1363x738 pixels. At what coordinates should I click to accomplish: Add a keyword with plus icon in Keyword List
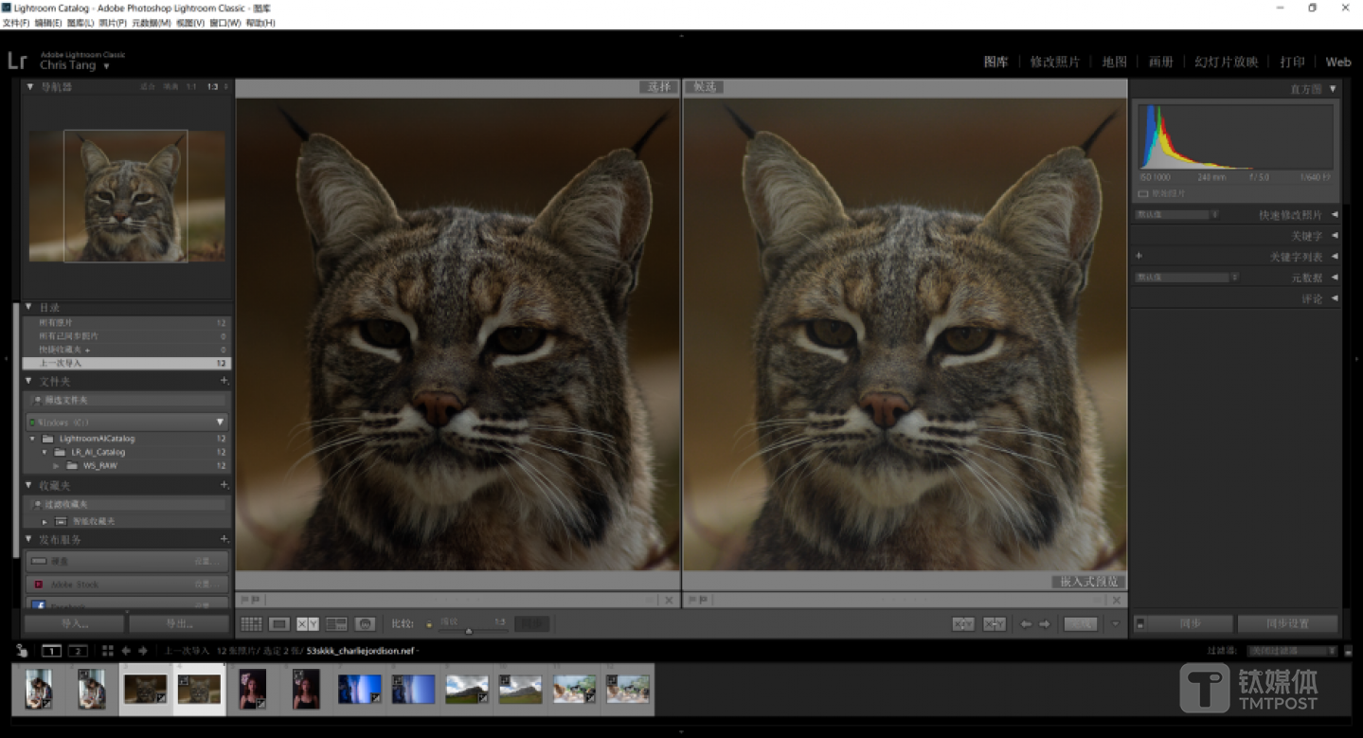[1139, 256]
